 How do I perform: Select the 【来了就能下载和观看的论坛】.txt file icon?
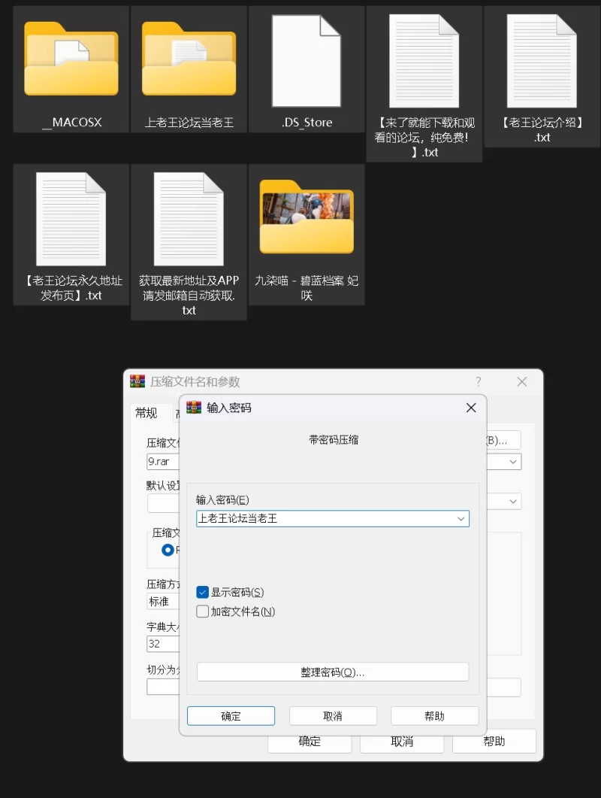(424, 61)
